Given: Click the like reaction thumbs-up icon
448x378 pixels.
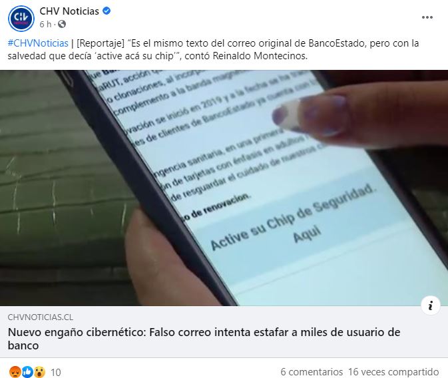Looking at the screenshot, I should 27,372.
